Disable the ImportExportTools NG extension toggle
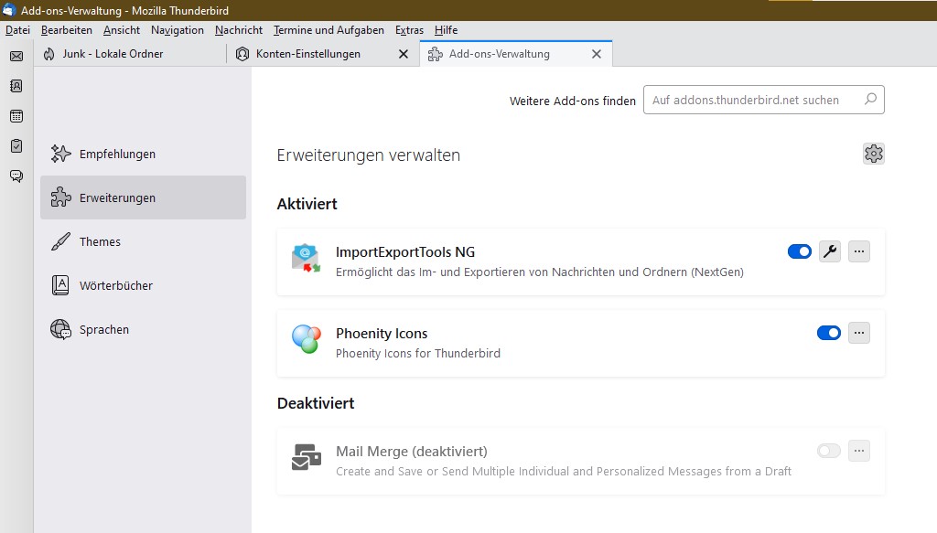 pos(800,251)
